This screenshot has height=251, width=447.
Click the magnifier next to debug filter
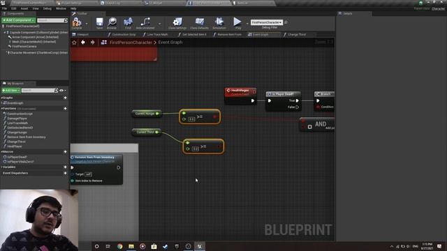[286, 22]
